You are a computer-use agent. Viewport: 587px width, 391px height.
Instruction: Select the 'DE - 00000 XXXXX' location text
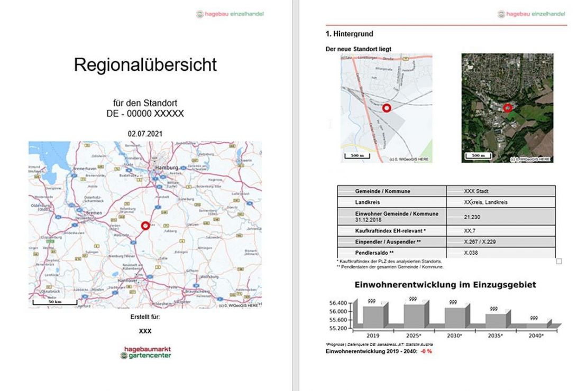click(145, 114)
